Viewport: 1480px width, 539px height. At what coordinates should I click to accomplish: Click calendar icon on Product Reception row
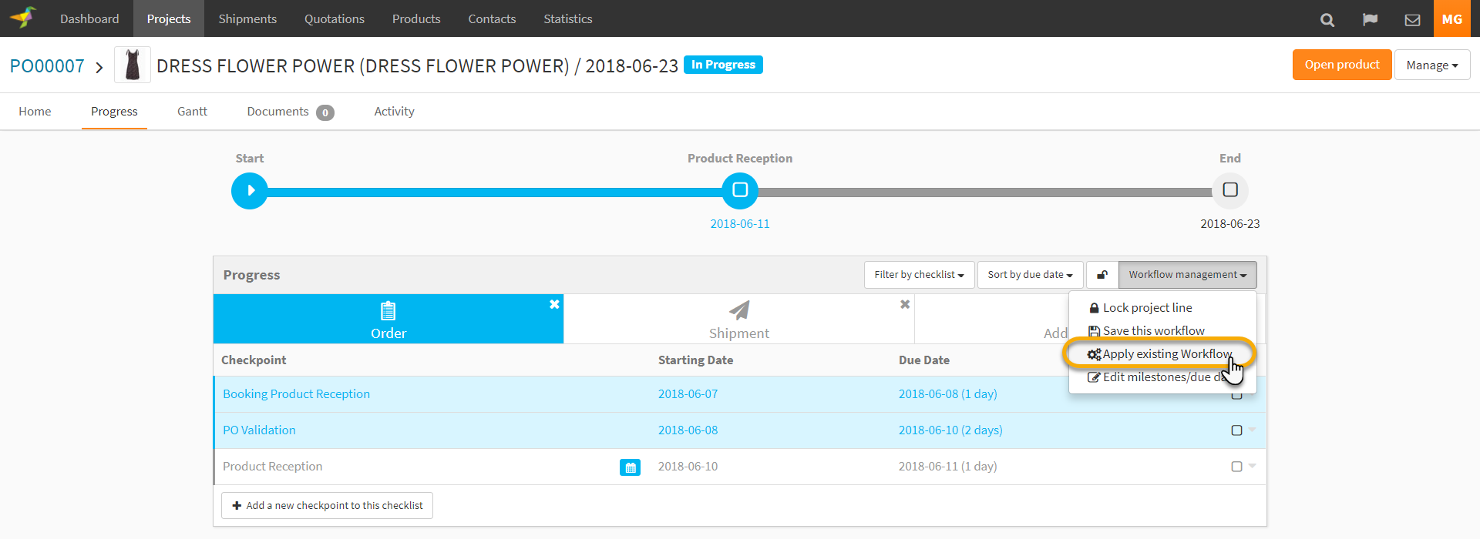(630, 467)
